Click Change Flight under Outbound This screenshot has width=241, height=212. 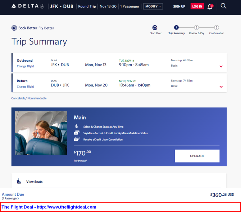tap(26, 66)
